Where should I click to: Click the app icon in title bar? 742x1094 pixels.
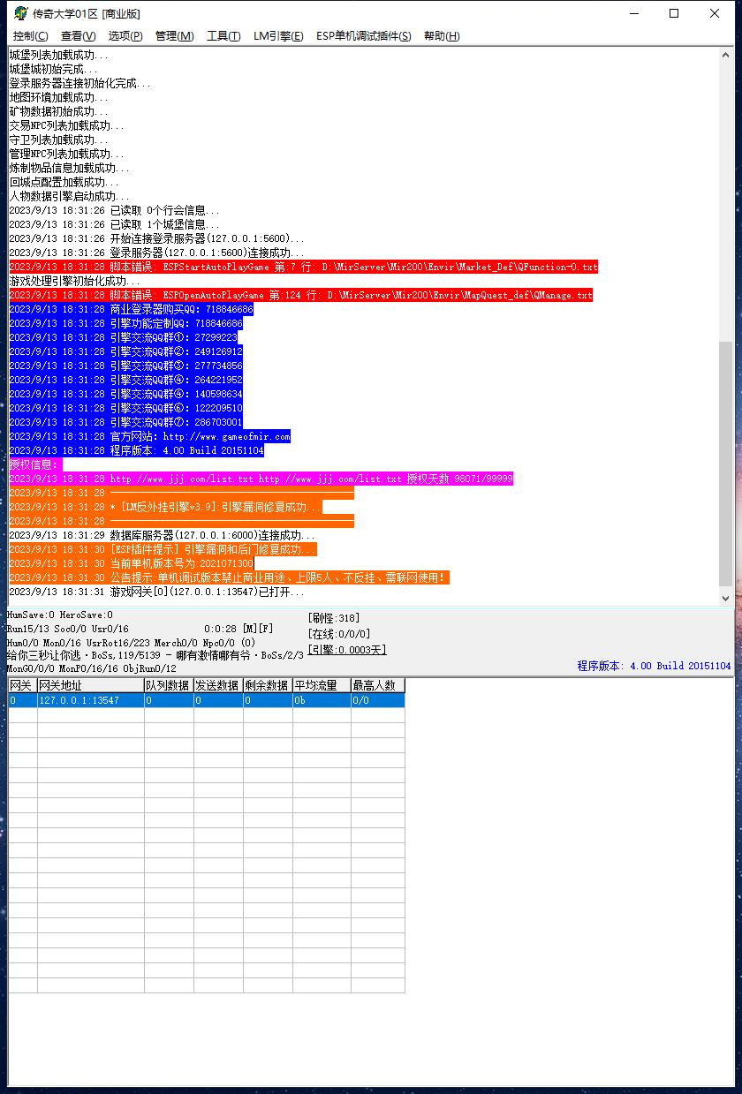20,13
